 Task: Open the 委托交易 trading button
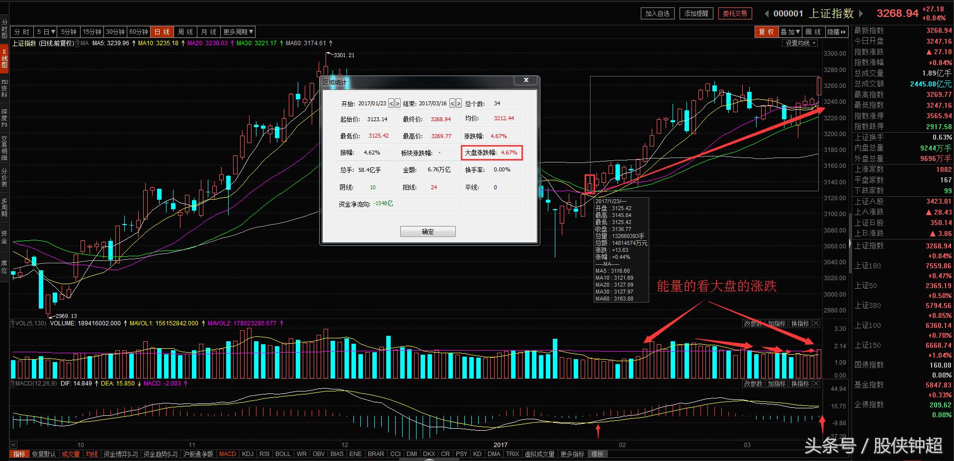pos(735,13)
